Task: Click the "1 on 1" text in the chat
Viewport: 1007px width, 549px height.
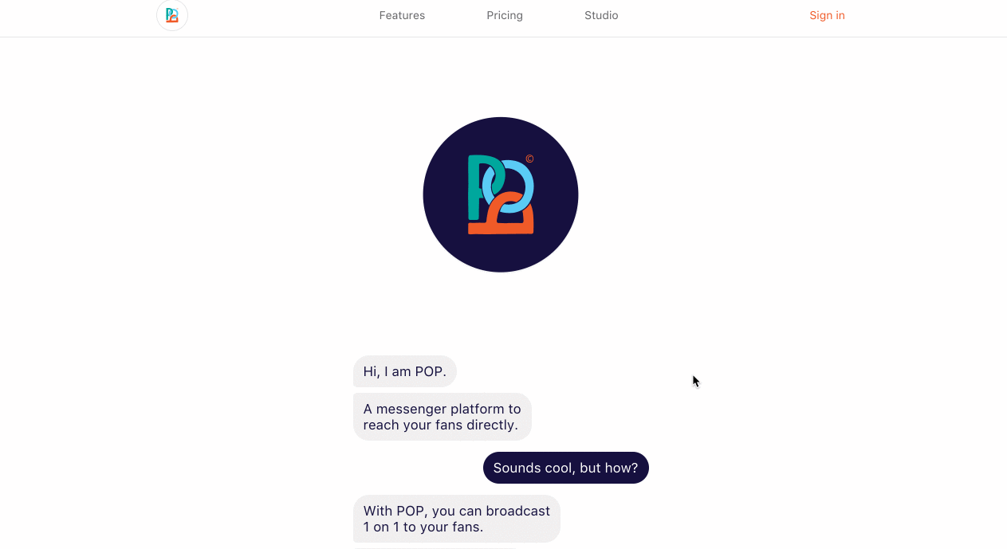Action: [x=386, y=527]
